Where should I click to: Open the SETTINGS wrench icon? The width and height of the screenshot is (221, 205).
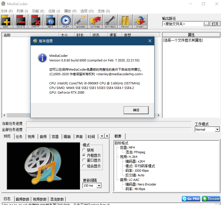[x=110, y=22]
